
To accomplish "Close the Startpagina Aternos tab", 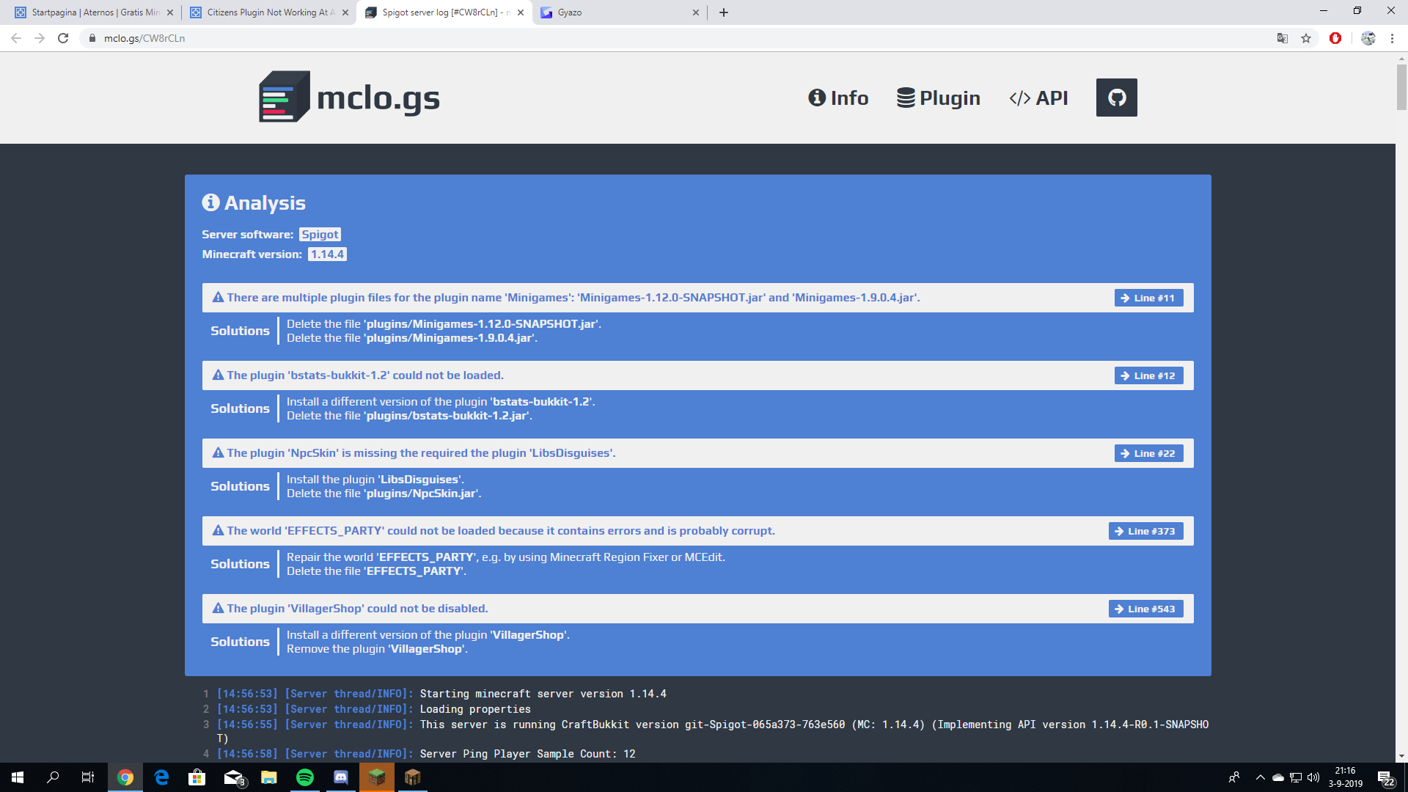I will coord(170,12).
